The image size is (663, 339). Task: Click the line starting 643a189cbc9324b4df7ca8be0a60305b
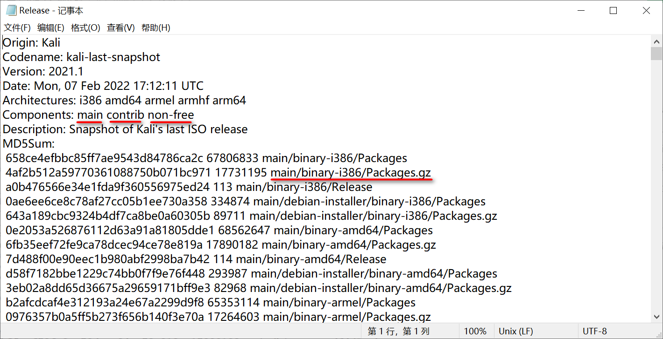coord(252,216)
